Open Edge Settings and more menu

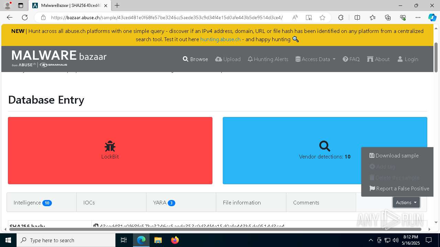click(x=418, y=17)
